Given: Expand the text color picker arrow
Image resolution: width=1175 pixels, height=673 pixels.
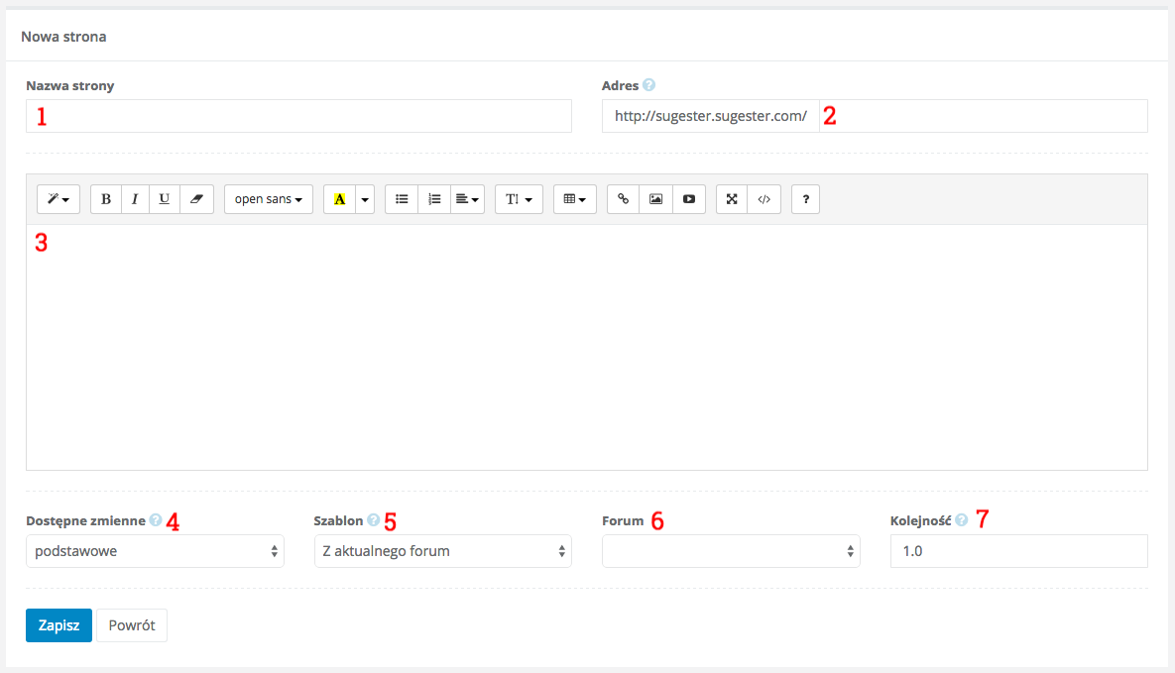Looking at the screenshot, I should point(365,199).
